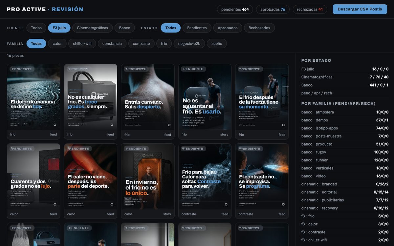Select 'cinematic · branded' family row
The height and width of the screenshot is (246, 394).
[x=345, y=184]
